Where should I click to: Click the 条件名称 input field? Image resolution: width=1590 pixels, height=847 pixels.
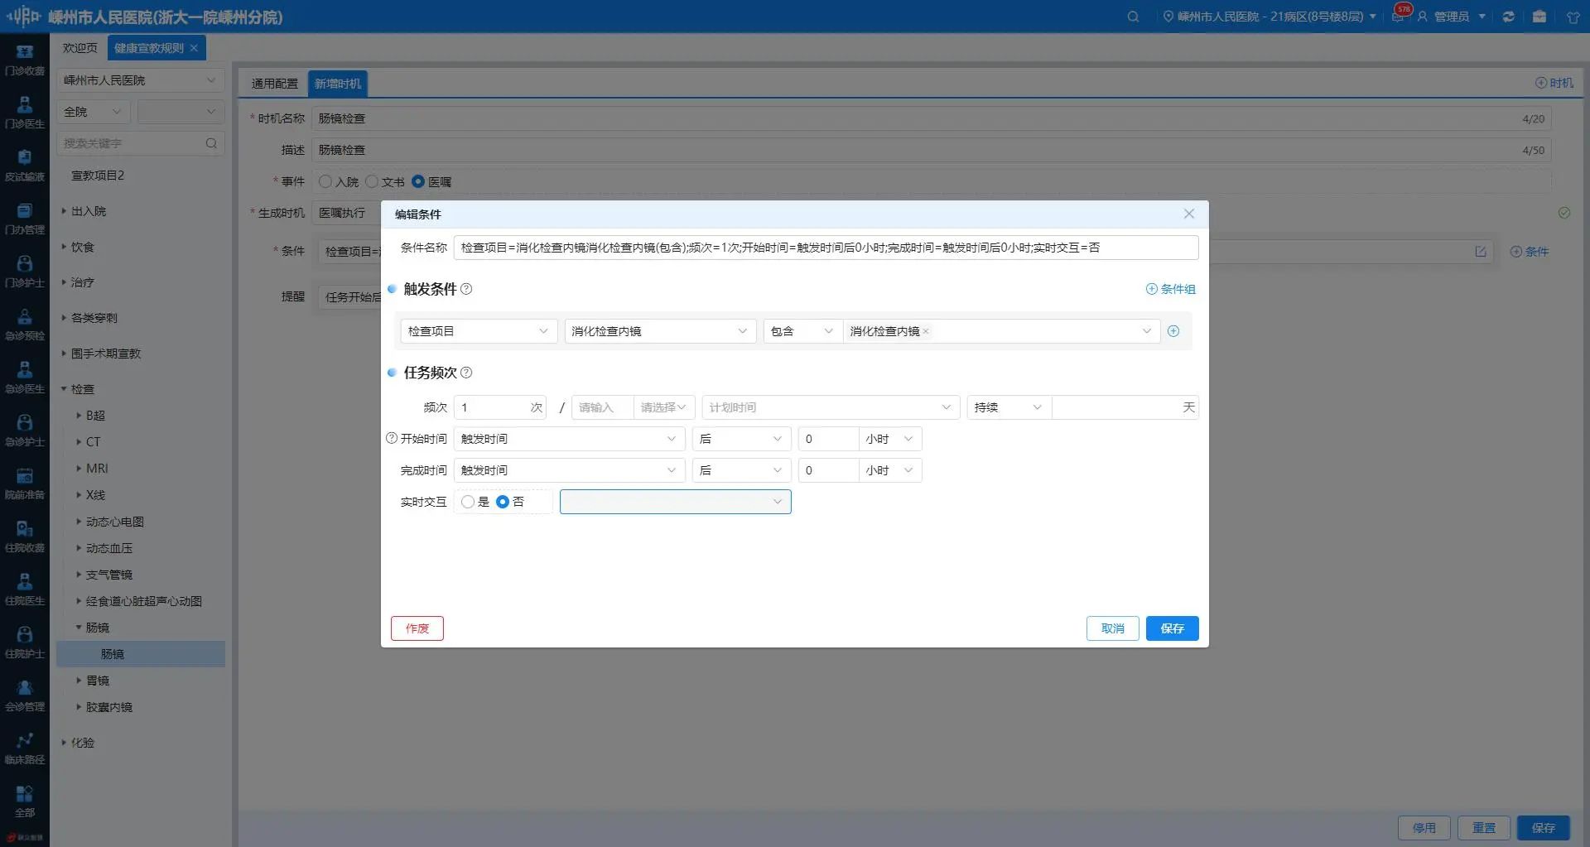pyautogui.click(x=825, y=248)
